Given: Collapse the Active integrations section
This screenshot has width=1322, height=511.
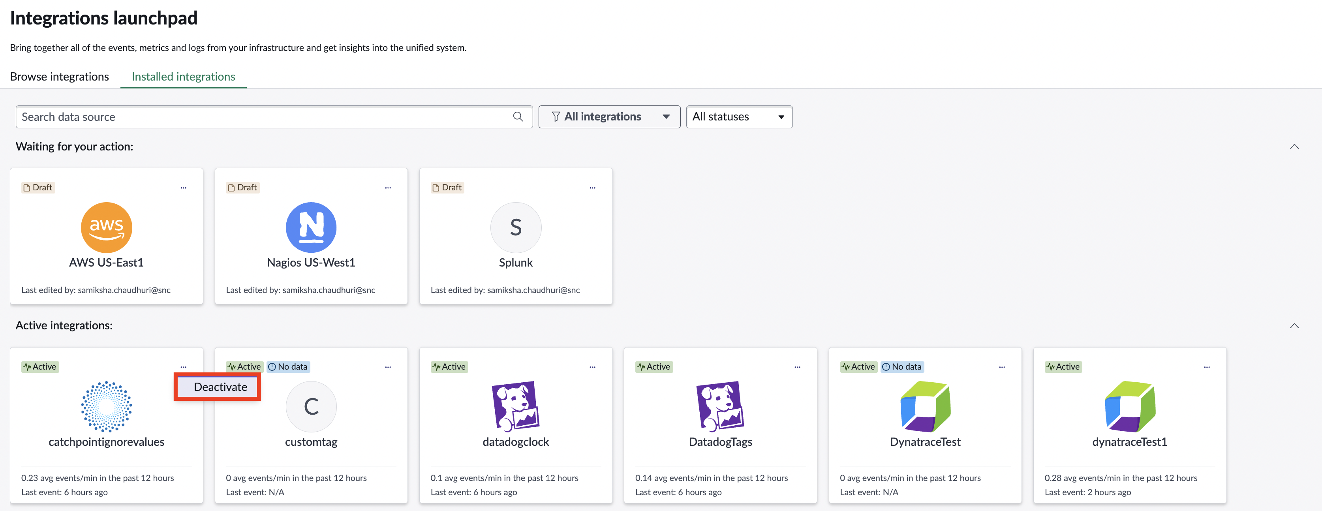Looking at the screenshot, I should (x=1294, y=326).
